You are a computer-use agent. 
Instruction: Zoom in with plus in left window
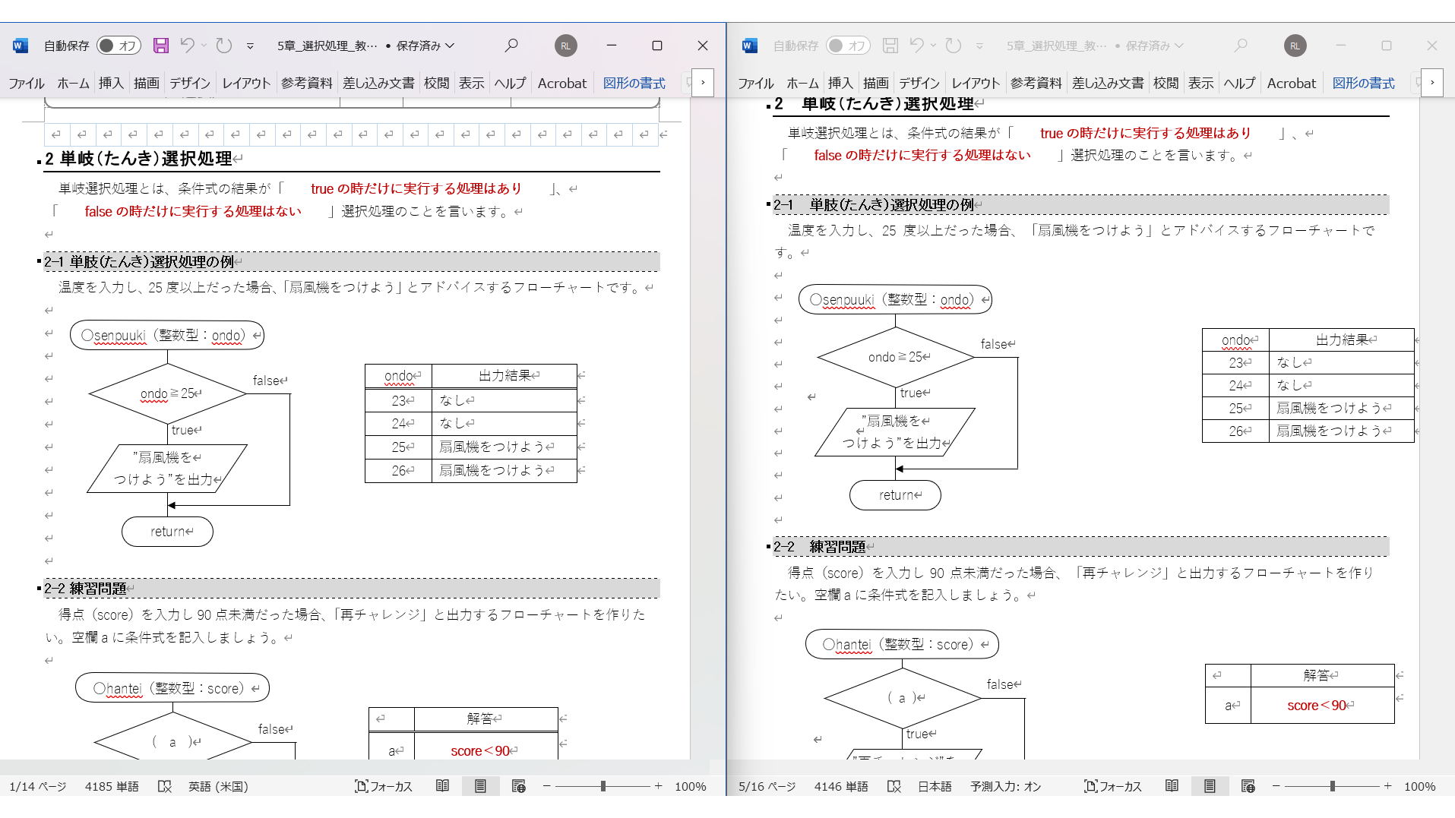[658, 786]
